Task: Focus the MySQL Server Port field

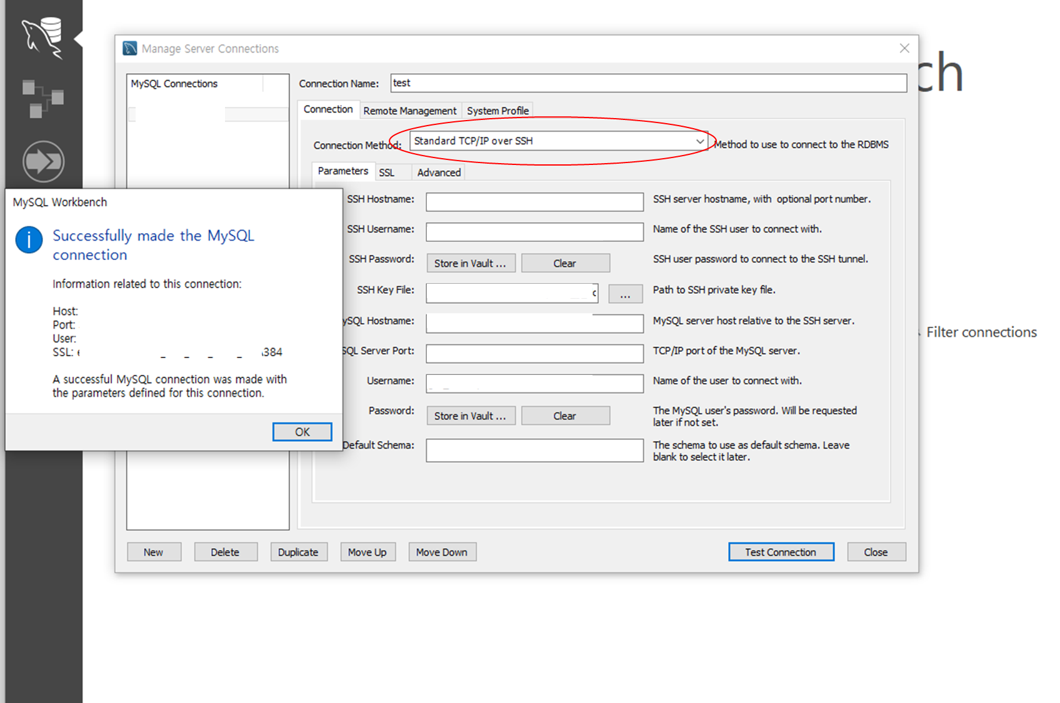Action: pyautogui.click(x=534, y=353)
